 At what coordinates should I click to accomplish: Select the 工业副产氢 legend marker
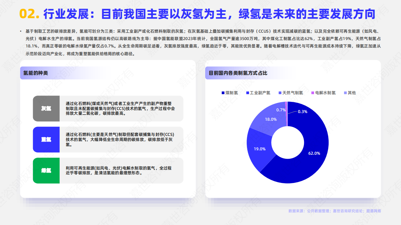[248, 93]
